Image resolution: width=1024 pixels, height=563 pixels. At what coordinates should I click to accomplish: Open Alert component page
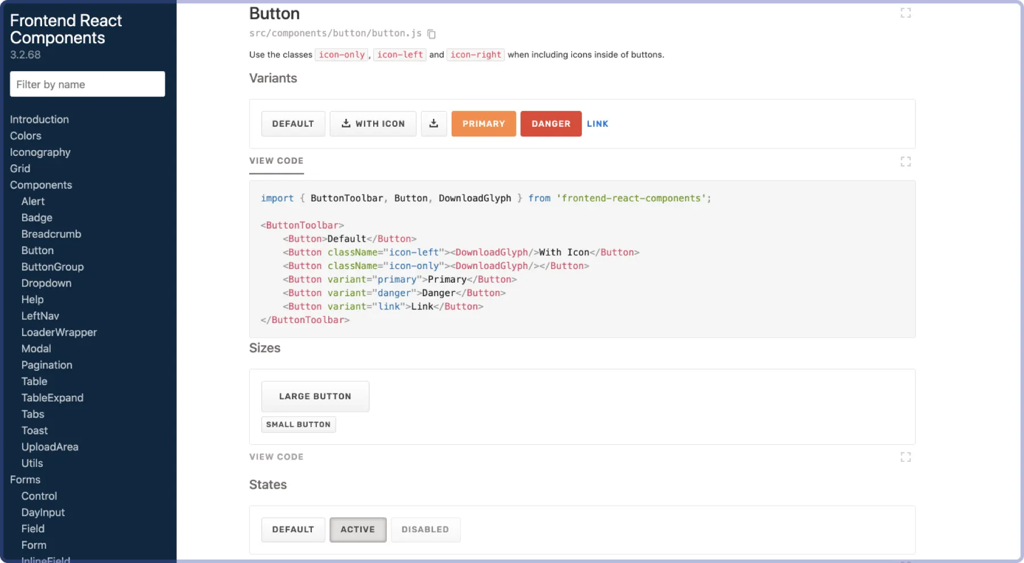point(33,201)
